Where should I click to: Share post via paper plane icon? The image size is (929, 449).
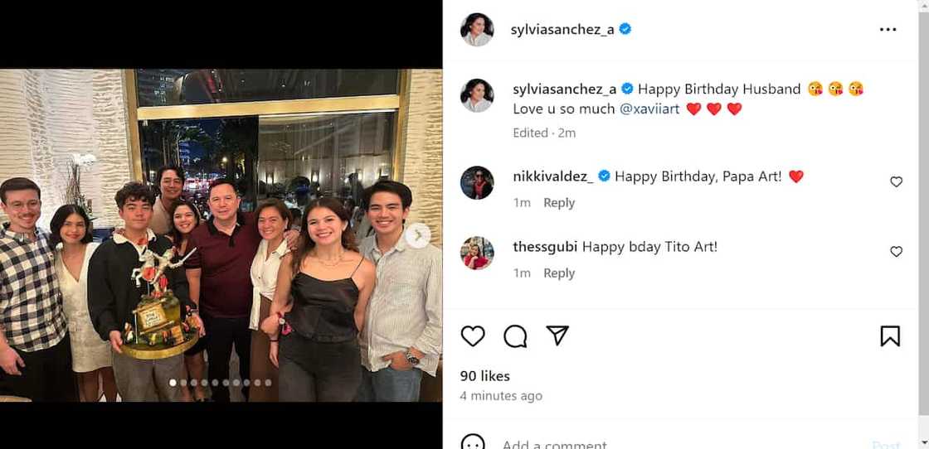click(x=557, y=335)
